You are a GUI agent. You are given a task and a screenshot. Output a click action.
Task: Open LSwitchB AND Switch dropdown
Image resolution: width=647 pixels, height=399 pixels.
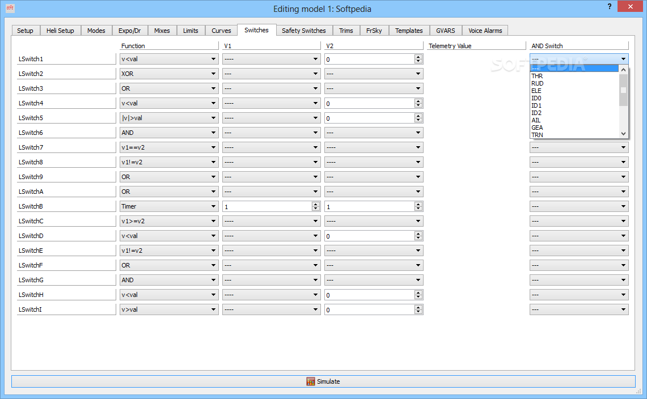coord(579,206)
